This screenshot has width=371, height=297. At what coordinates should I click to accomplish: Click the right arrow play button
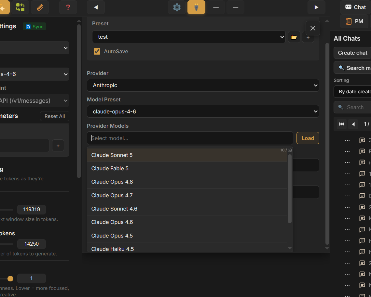(x=316, y=7)
